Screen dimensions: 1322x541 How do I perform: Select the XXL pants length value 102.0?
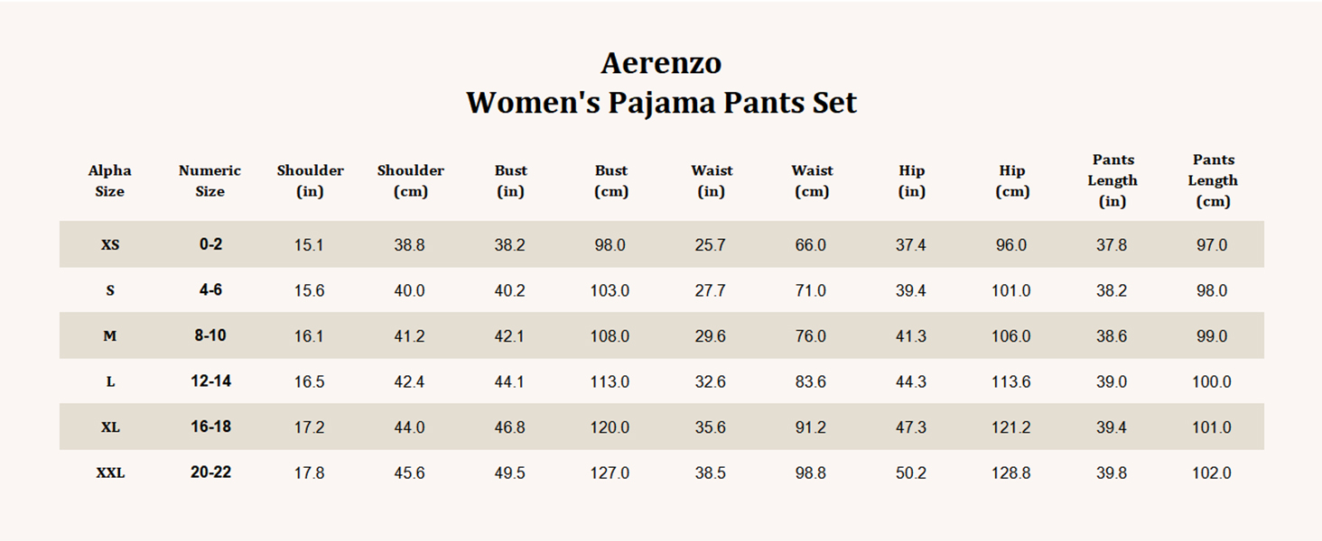click(1212, 472)
